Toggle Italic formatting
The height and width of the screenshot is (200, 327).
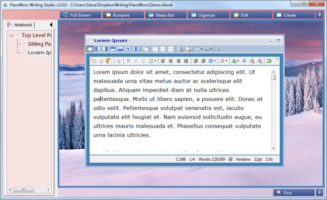pyautogui.click(x=136, y=61)
